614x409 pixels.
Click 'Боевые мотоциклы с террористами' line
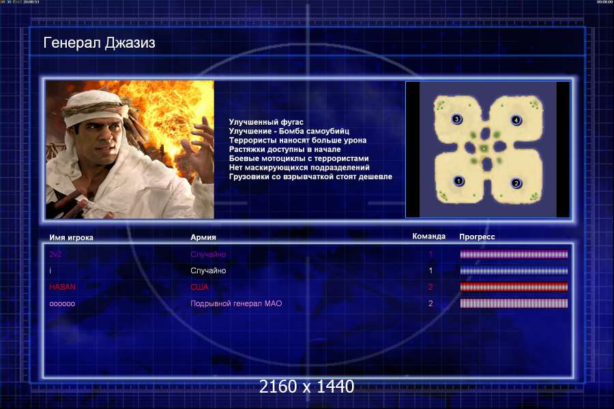tap(299, 159)
